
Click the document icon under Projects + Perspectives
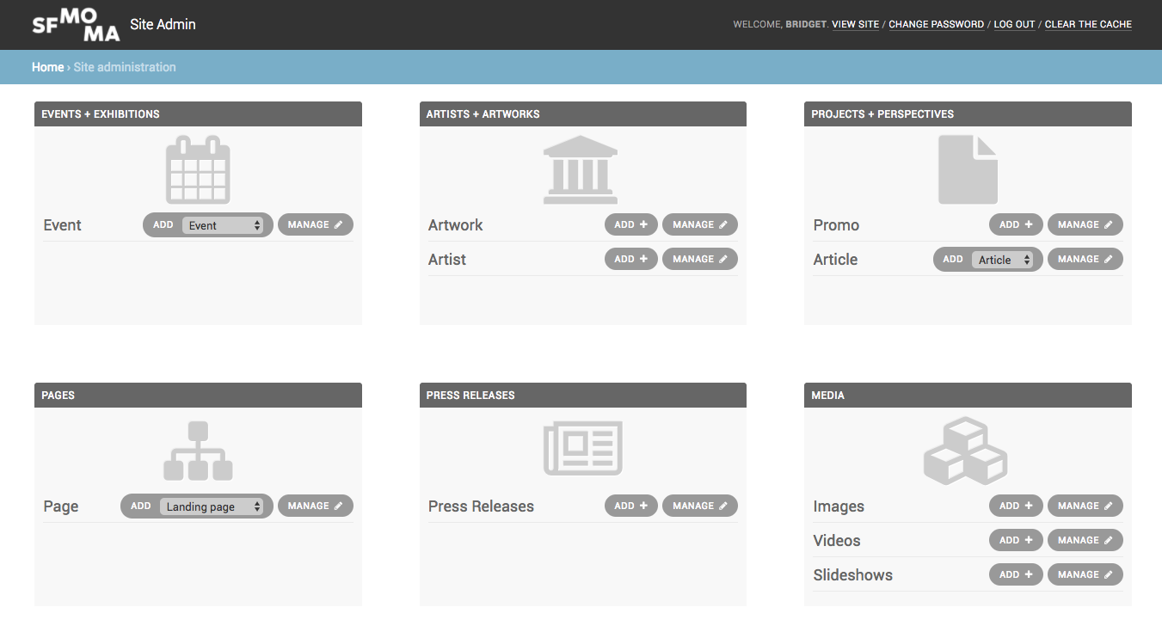[x=968, y=169]
